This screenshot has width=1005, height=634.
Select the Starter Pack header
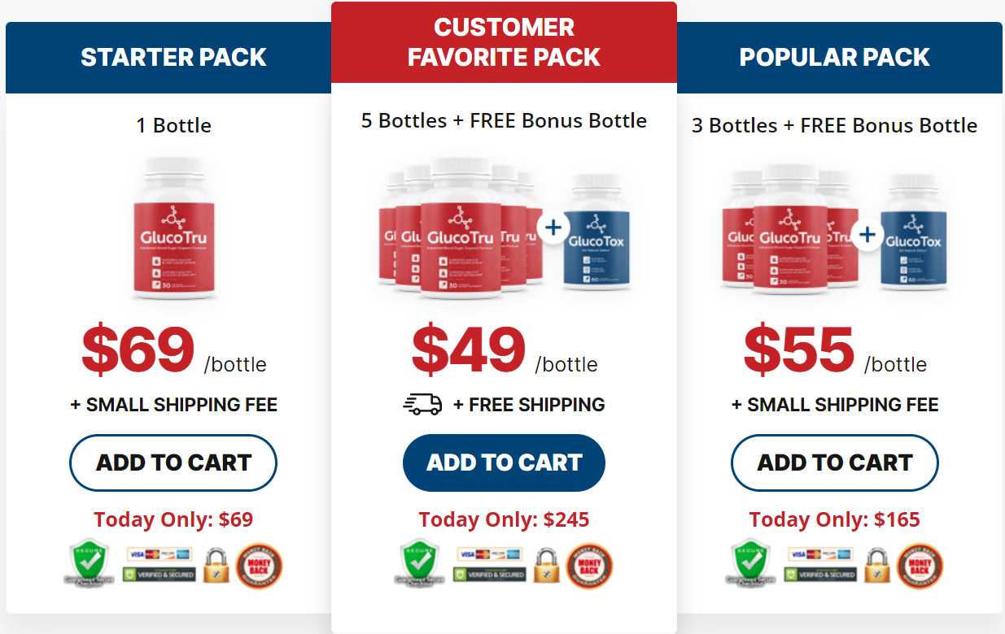tap(173, 57)
